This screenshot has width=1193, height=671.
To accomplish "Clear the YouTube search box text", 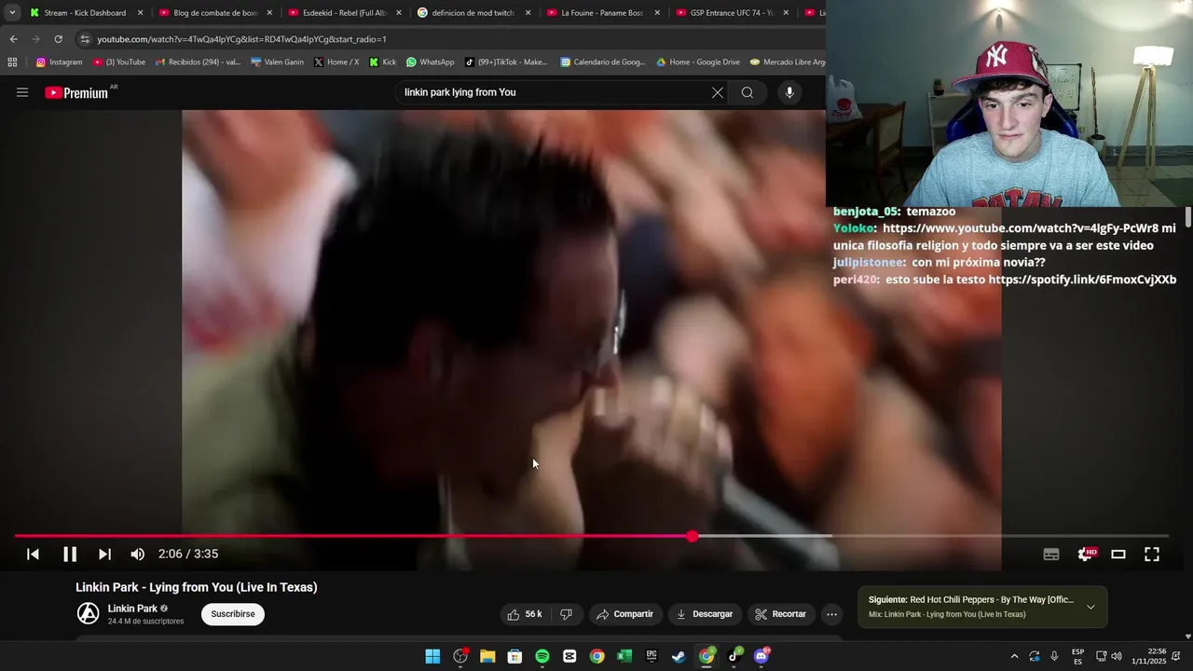I will (x=717, y=92).
